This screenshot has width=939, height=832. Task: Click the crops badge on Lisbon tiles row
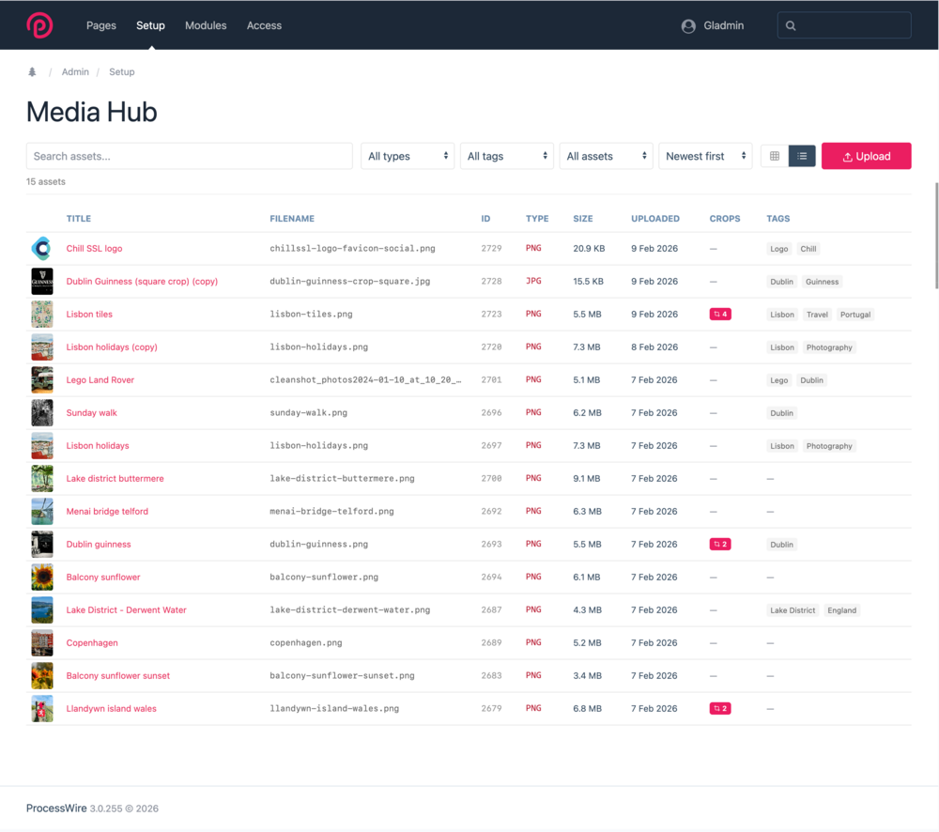(720, 315)
